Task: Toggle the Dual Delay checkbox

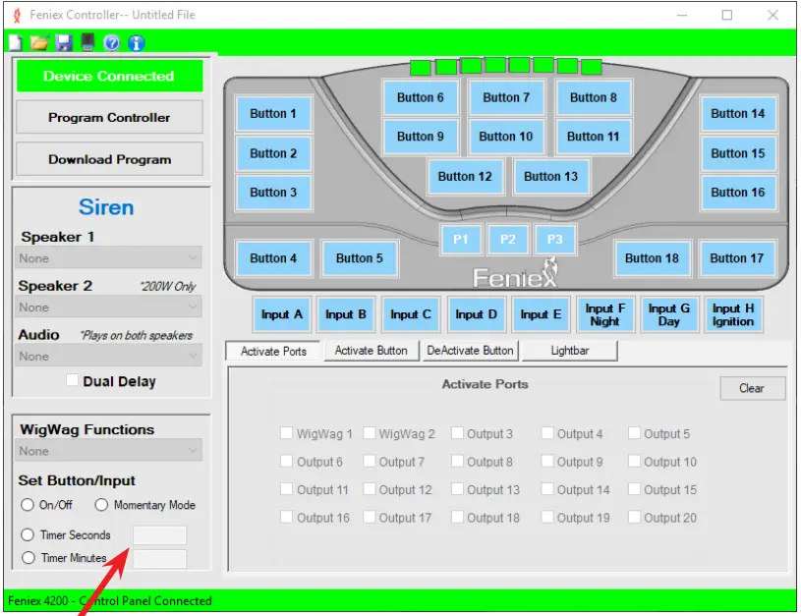Action: click(x=72, y=380)
